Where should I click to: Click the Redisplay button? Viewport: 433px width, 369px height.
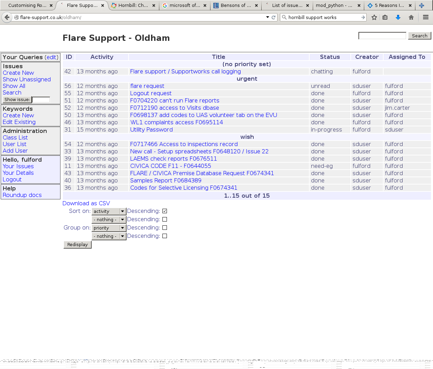(x=77, y=244)
